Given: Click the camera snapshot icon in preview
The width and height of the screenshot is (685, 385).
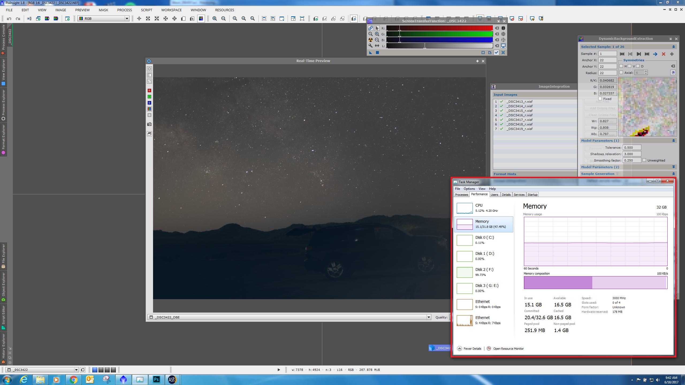Looking at the screenshot, I should pyautogui.click(x=149, y=124).
